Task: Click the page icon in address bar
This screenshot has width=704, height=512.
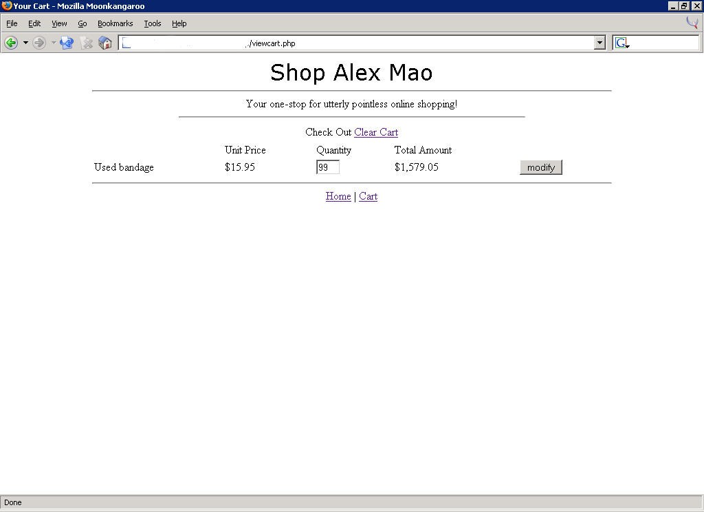Action: 126,43
